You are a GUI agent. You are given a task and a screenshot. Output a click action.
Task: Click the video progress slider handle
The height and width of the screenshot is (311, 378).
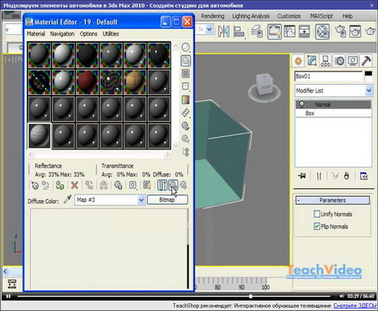pos(250,296)
